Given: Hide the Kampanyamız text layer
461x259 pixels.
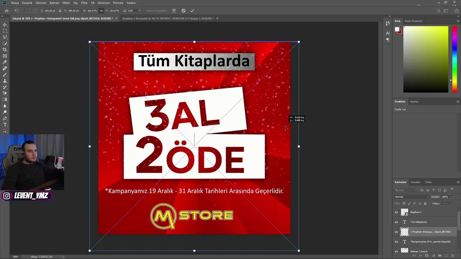Looking at the screenshot, I should click(x=396, y=242).
